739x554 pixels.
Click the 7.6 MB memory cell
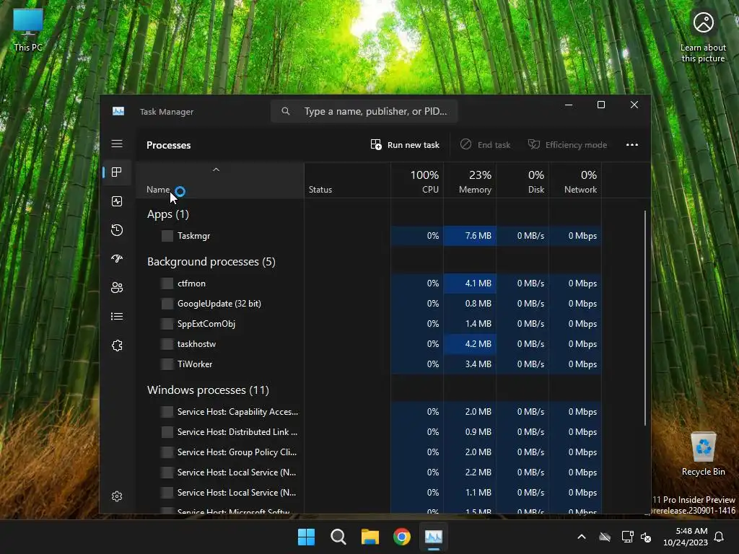point(470,236)
